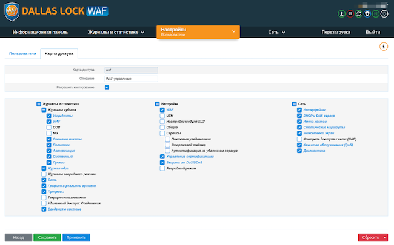Screen dimensions: 394x245
Task: Click the blue Применить button
Action: coord(76,237)
